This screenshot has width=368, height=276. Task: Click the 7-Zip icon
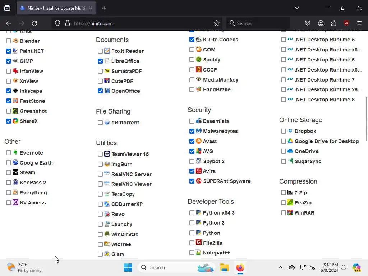(290, 193)
